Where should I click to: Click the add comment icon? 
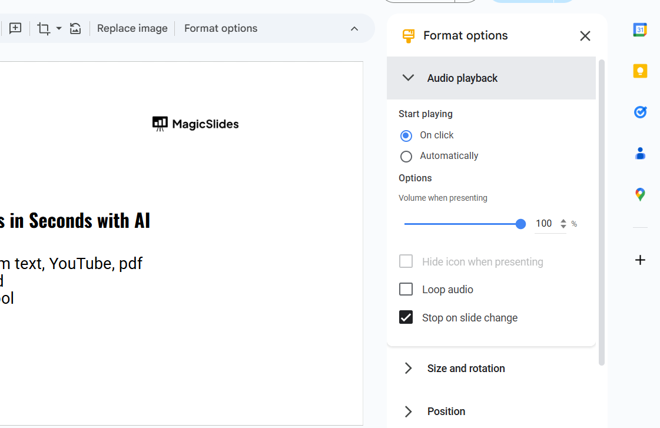click(15, 28)
